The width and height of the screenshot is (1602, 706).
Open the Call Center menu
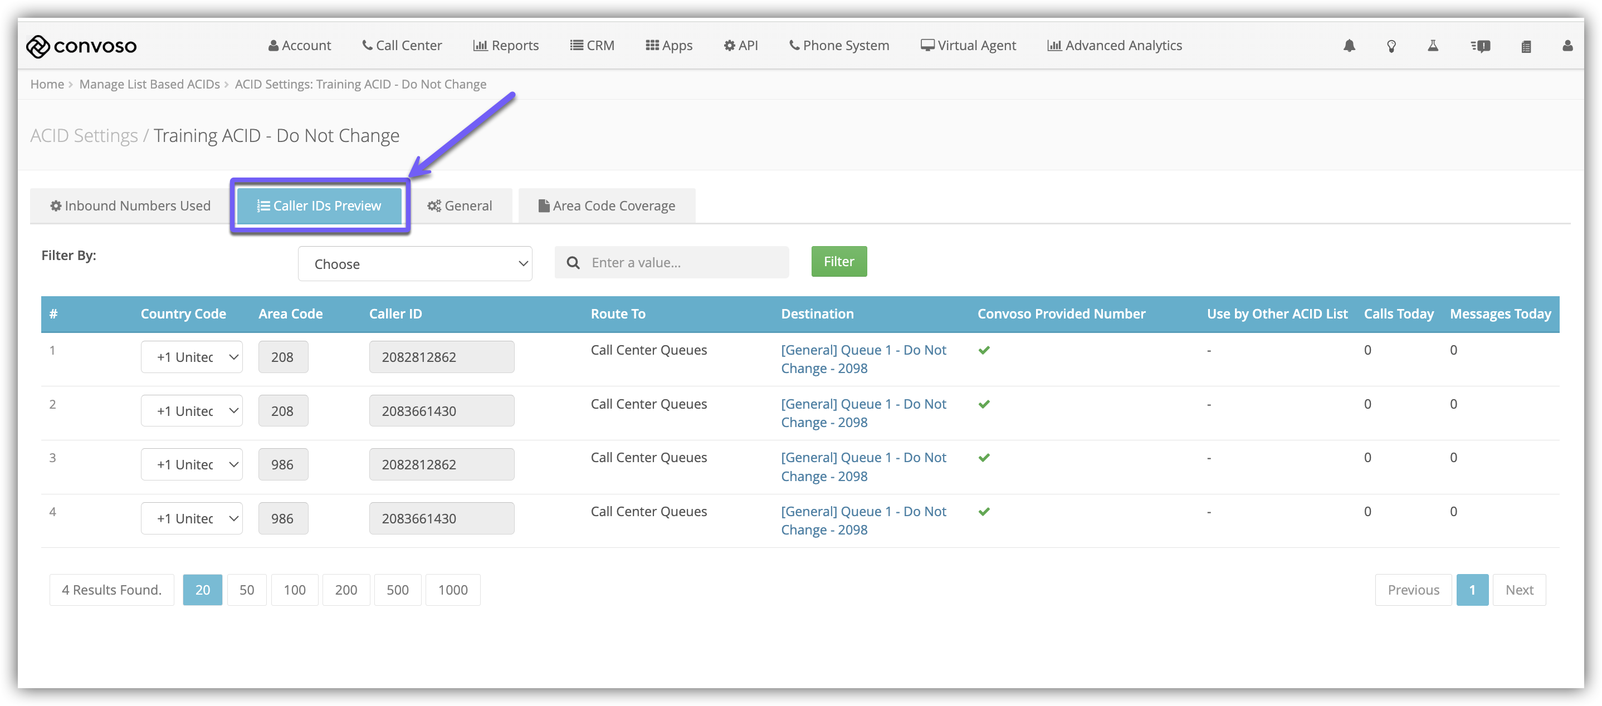pyautogui.click(x=402, y=45)
